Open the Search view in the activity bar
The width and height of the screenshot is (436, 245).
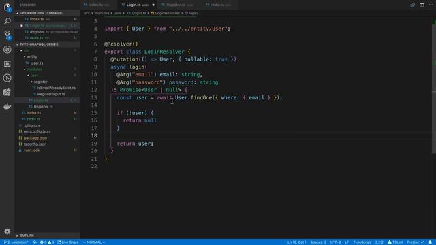click(x=7, y=21)
